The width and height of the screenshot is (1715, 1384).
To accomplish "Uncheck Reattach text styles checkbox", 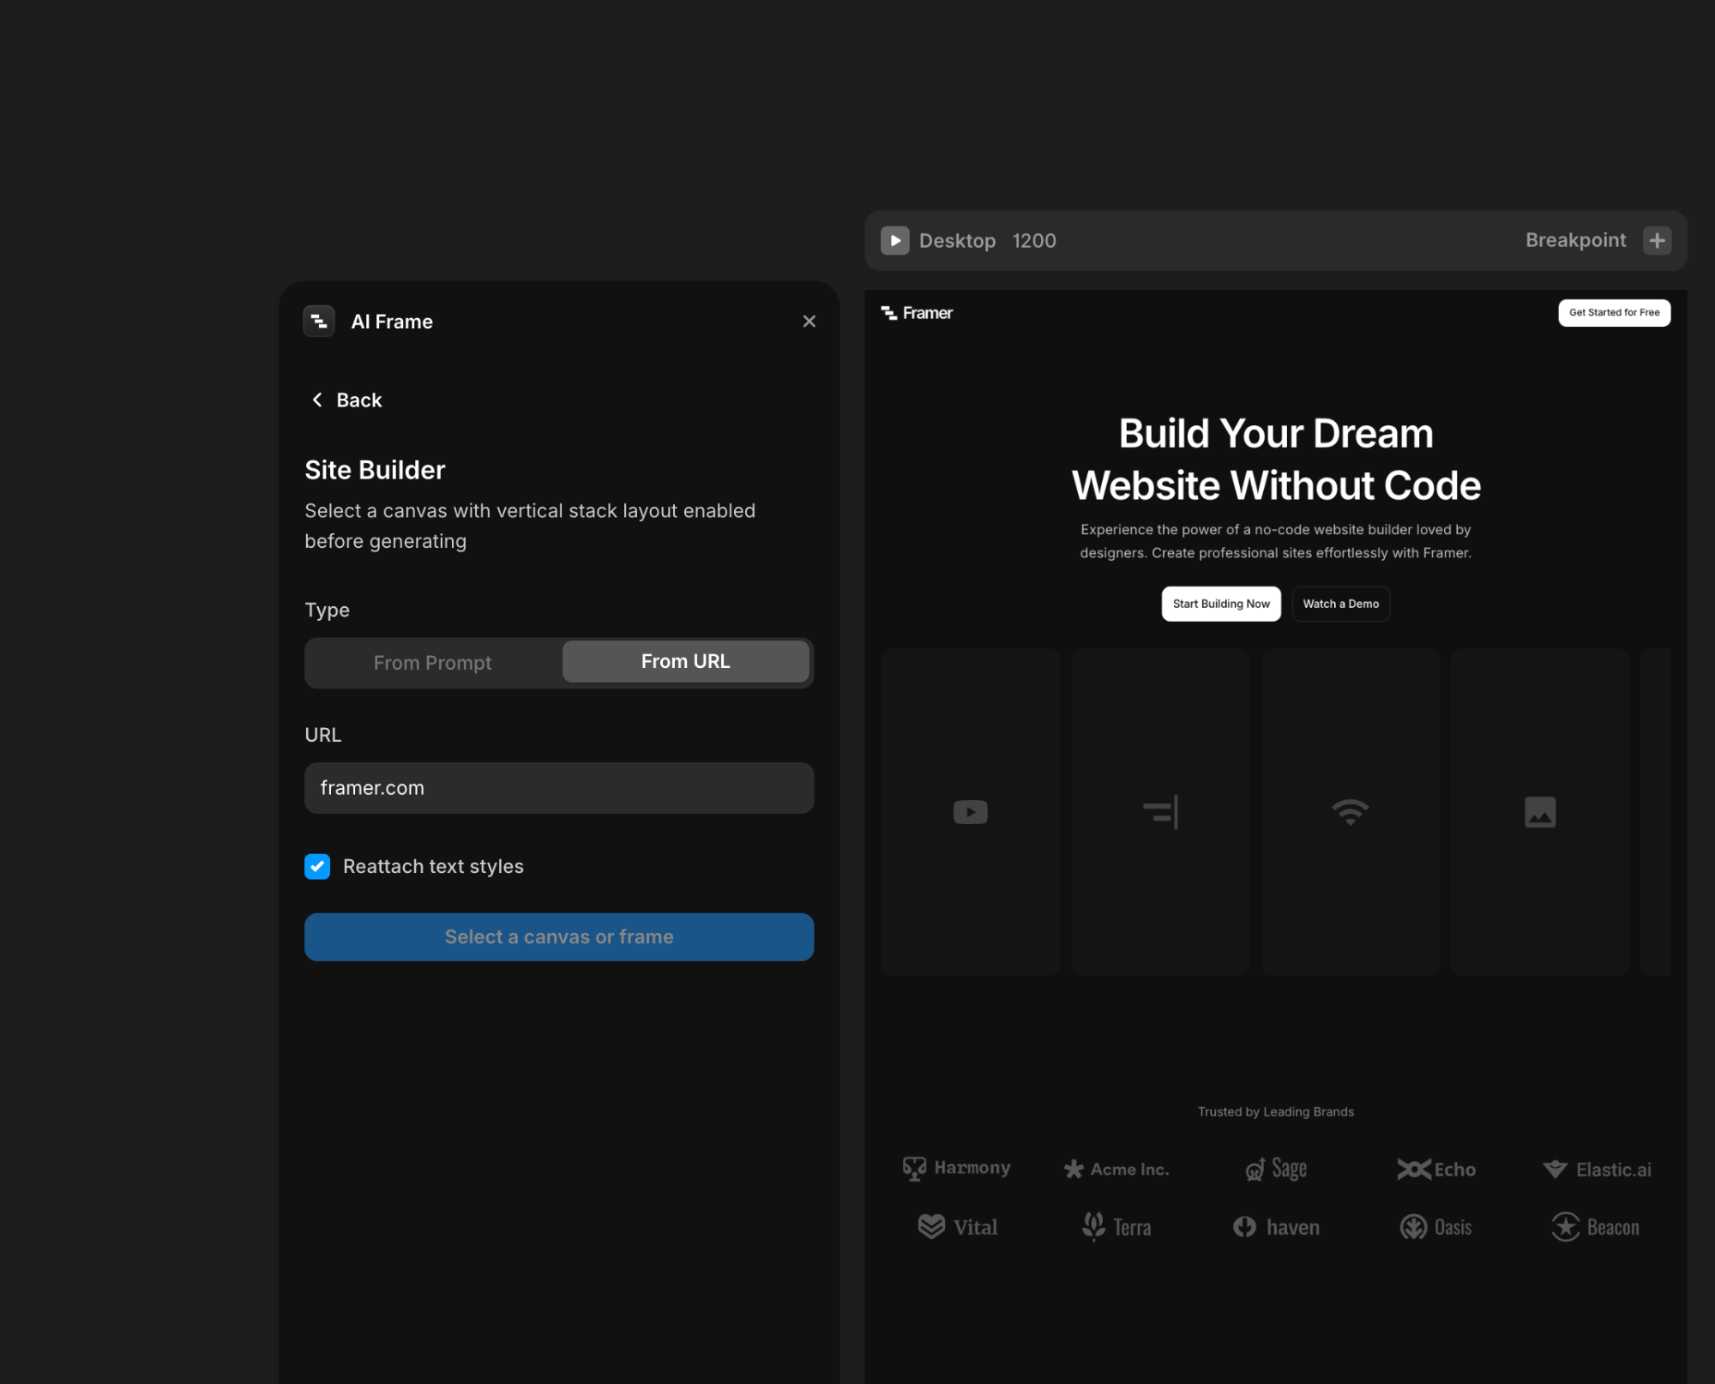I will pyautogui.click(x=317, y=867).
